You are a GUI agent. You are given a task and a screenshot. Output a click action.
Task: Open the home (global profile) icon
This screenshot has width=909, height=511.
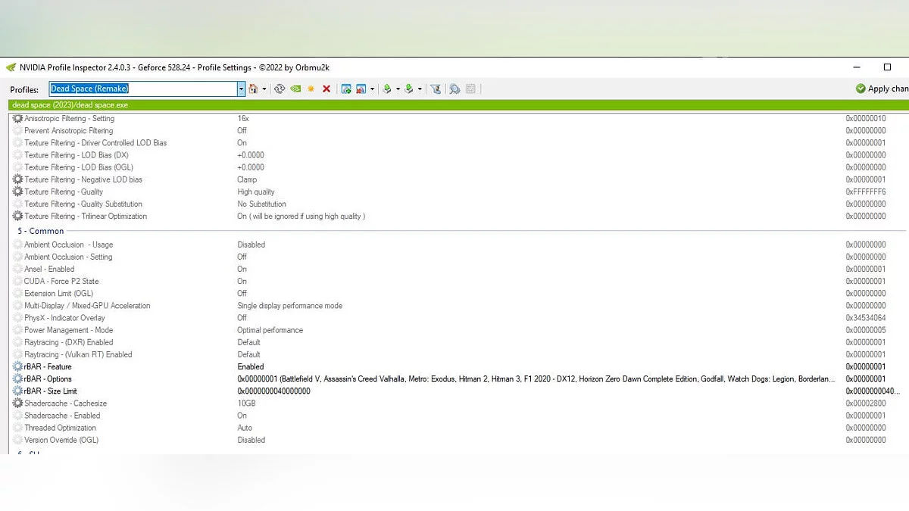[253, 89]
